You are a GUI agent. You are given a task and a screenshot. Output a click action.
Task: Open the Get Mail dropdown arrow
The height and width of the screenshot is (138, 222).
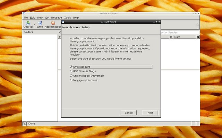[x=34, y=25]
